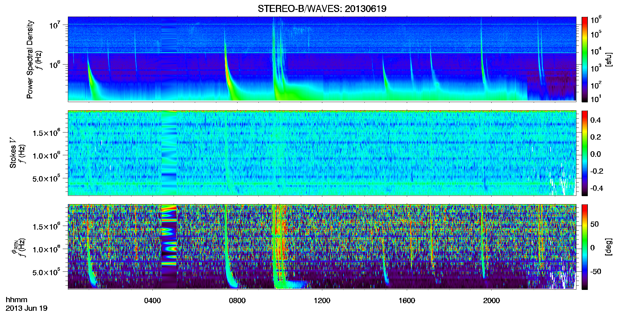Click the -0.4 value on Stokes color bar
The height and width of the screenshot is (332, 644).
597,188
